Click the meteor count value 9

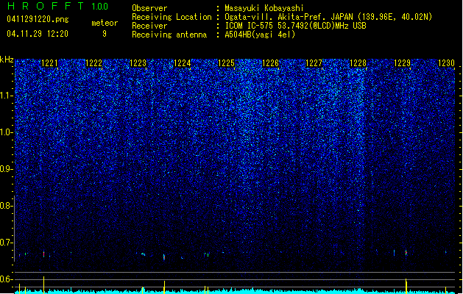click(x=105, y=34)
